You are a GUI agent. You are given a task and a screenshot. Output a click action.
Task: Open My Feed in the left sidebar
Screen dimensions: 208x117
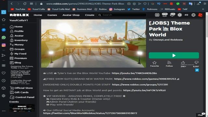(18, 54)
